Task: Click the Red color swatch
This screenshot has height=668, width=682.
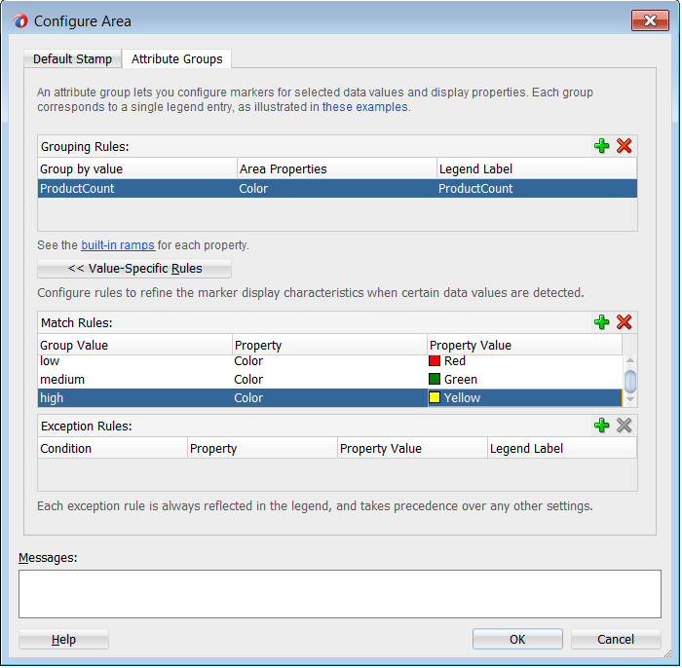Action: pos(435,360)
